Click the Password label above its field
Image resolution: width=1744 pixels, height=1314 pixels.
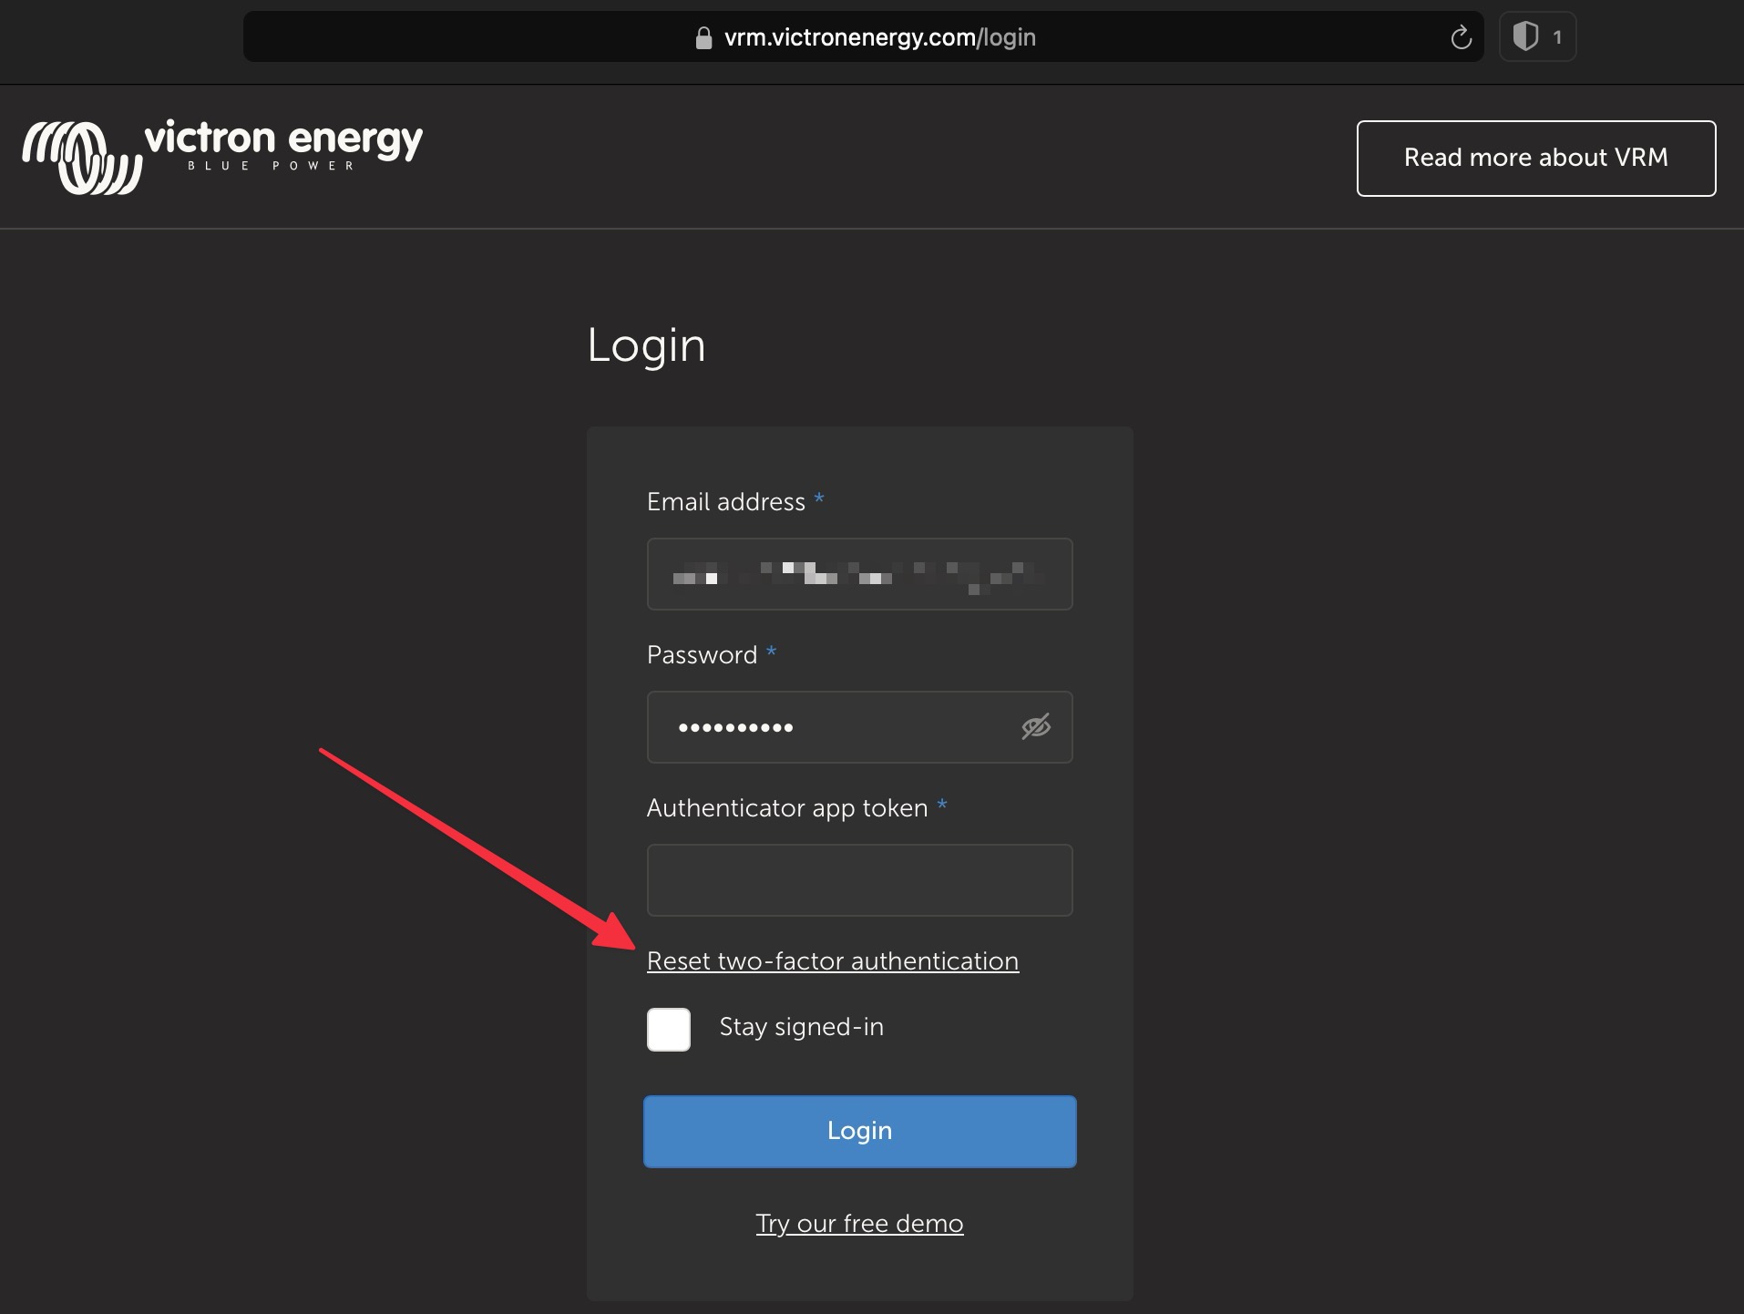pyautogui.click(x=702, y=655)
